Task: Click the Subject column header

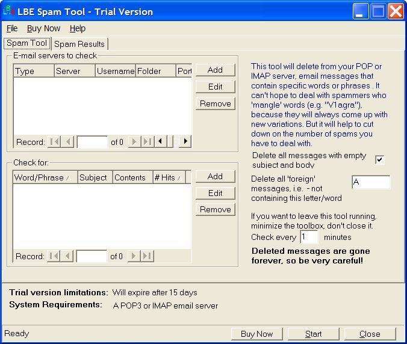Action: coord(95,177)
